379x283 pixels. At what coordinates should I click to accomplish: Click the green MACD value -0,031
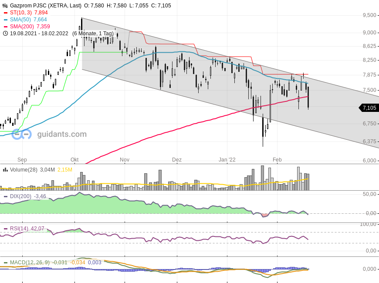coord(60,263)
